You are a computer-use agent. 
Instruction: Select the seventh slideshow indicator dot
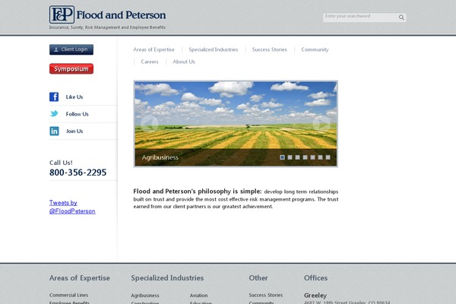coord(328,157)
